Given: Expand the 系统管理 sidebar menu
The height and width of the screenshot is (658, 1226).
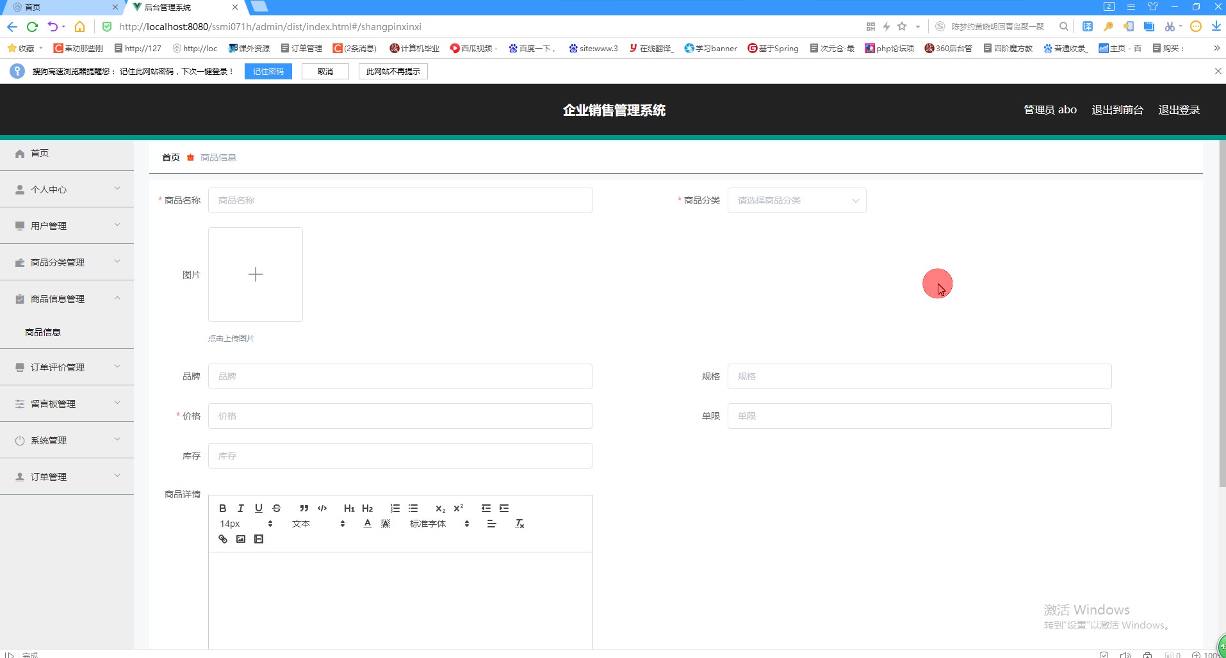Looking at the screenshot, I should tap(67, 440).
